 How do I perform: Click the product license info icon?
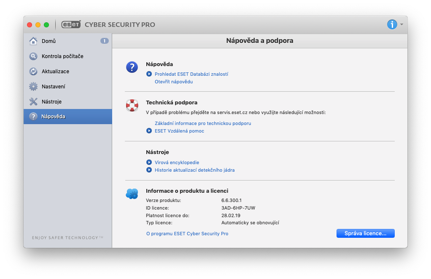click(132, 194)
